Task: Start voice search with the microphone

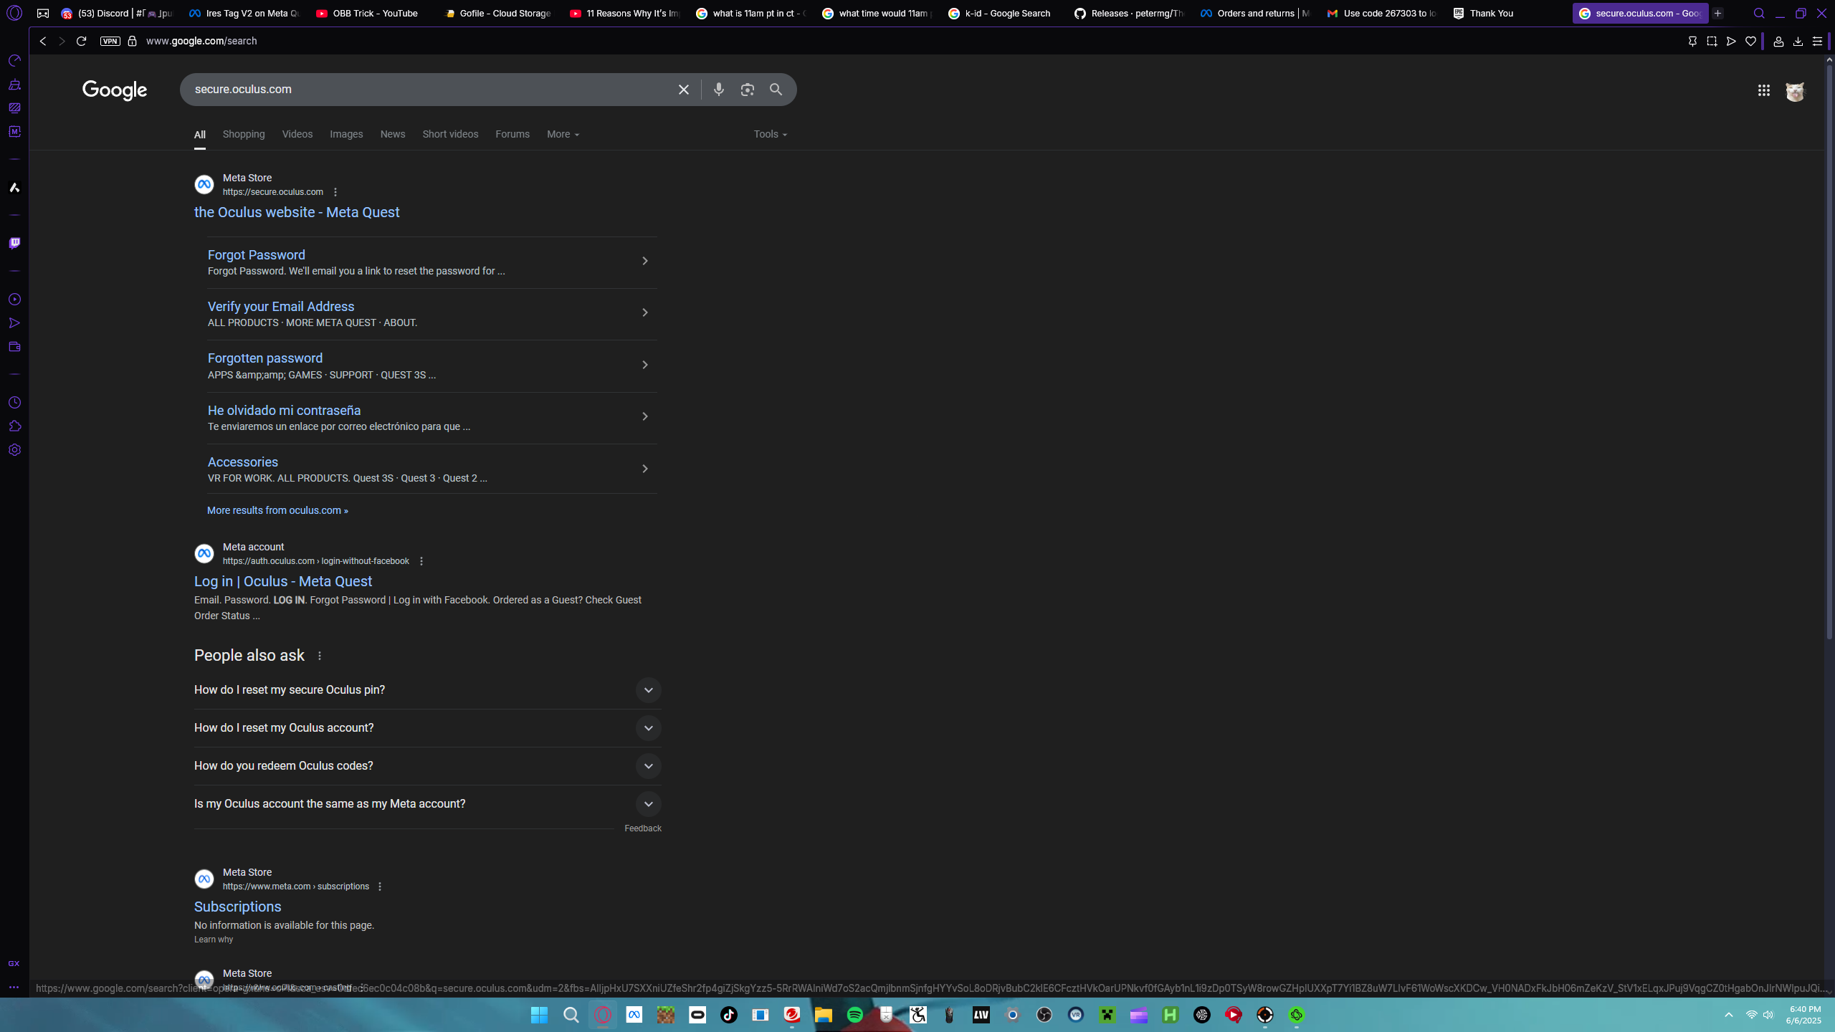Action: click(x=718, y=90)
